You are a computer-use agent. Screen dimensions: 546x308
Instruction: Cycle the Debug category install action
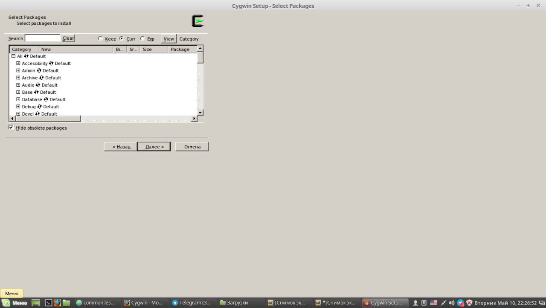pos(40,107)
